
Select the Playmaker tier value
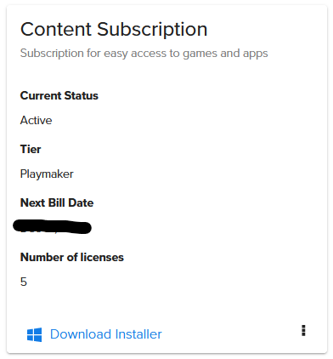point(47,174)
